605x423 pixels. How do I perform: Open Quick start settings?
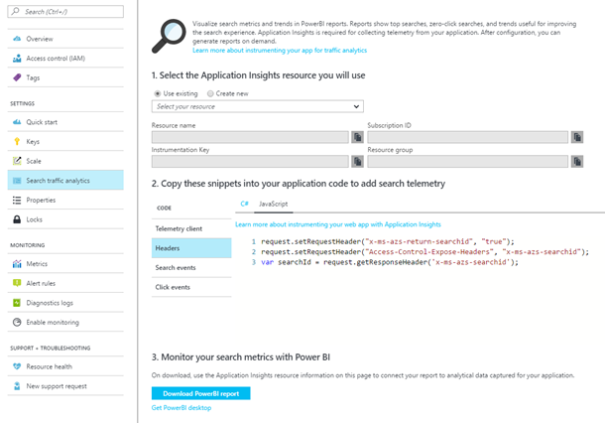pos(65,122)
